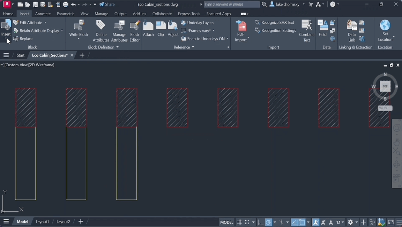
Task: Click the New drawing icon in the title bar
Action: pyautogui.click(x=20, y=4)
